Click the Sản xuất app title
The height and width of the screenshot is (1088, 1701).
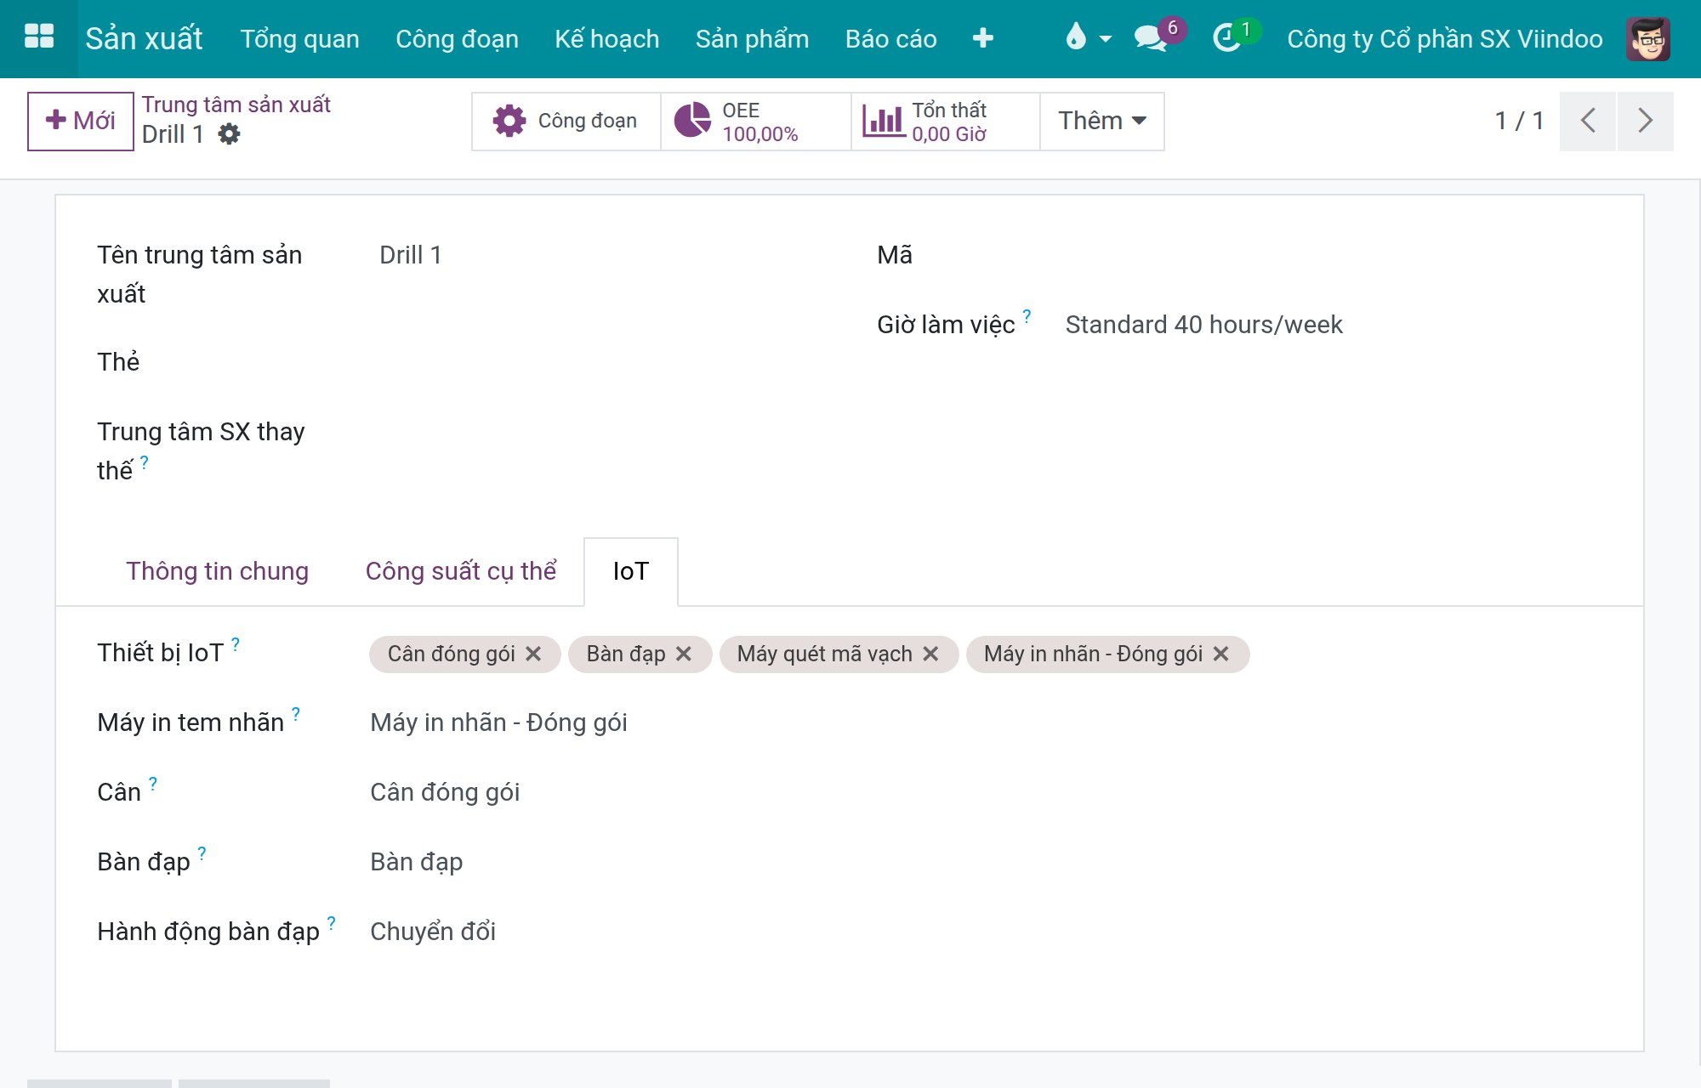click(x=144, y=39)
